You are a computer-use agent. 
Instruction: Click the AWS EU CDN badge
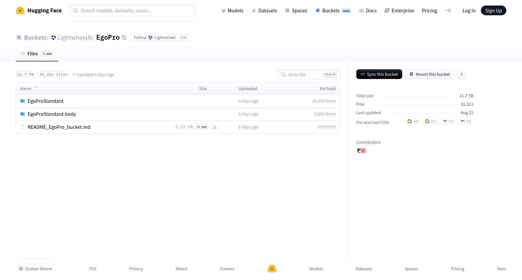tap(466, 121)
